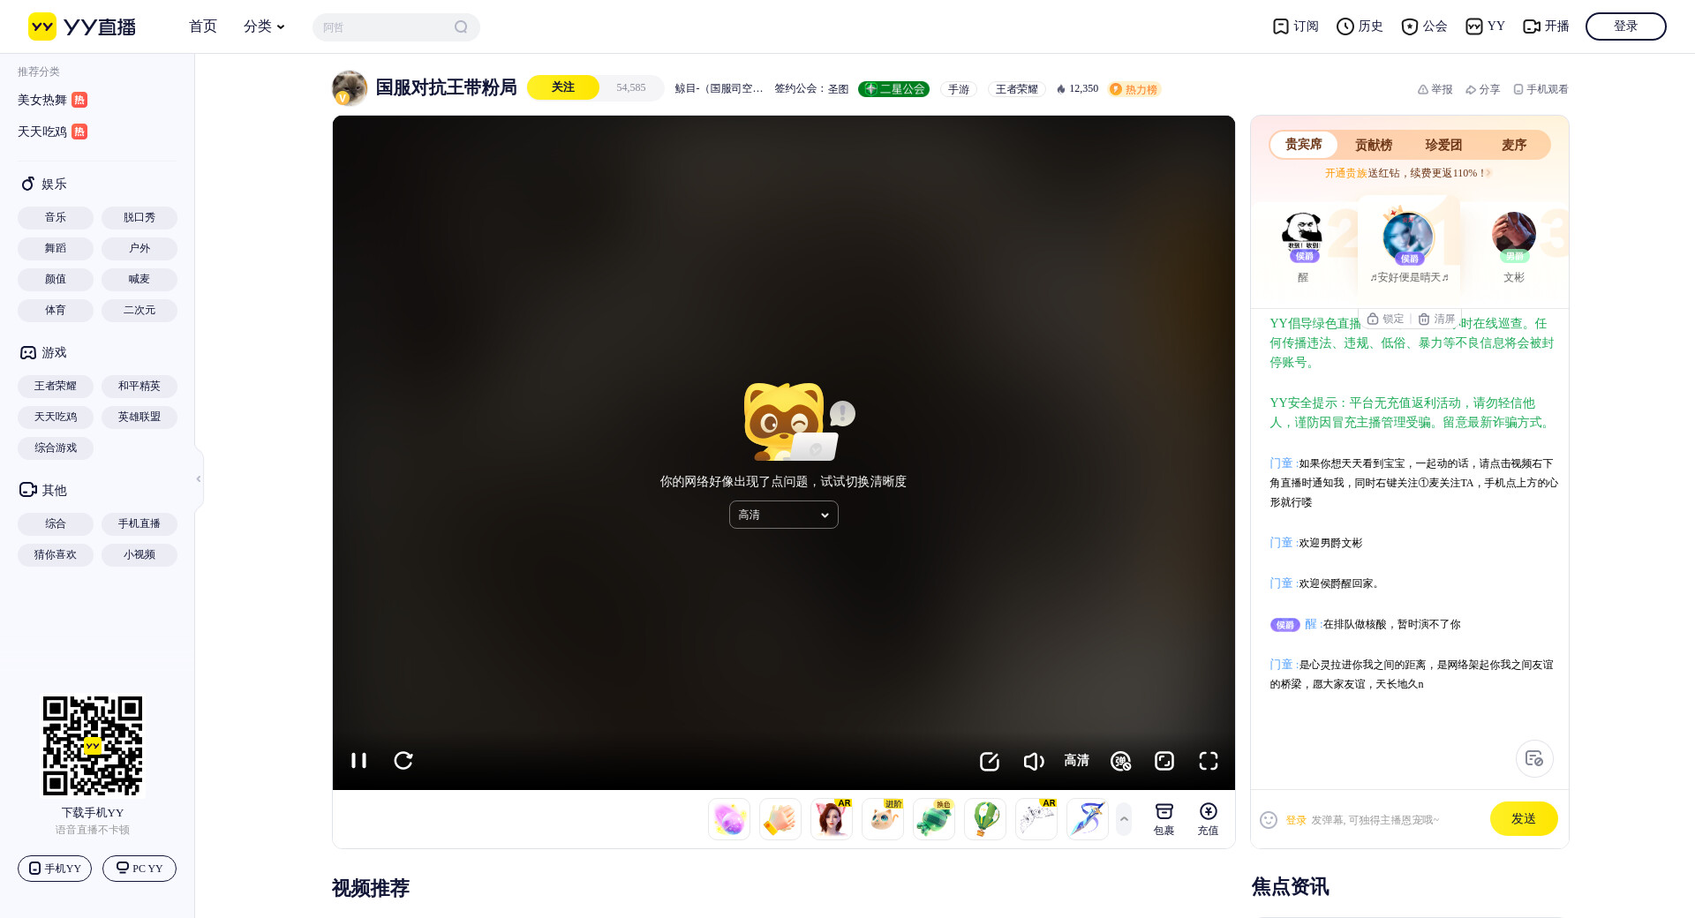Image resolution: width=1695 pixels, height=918 pixels.
Task: Open the emoji picker in chat input
Action: 1269,820
